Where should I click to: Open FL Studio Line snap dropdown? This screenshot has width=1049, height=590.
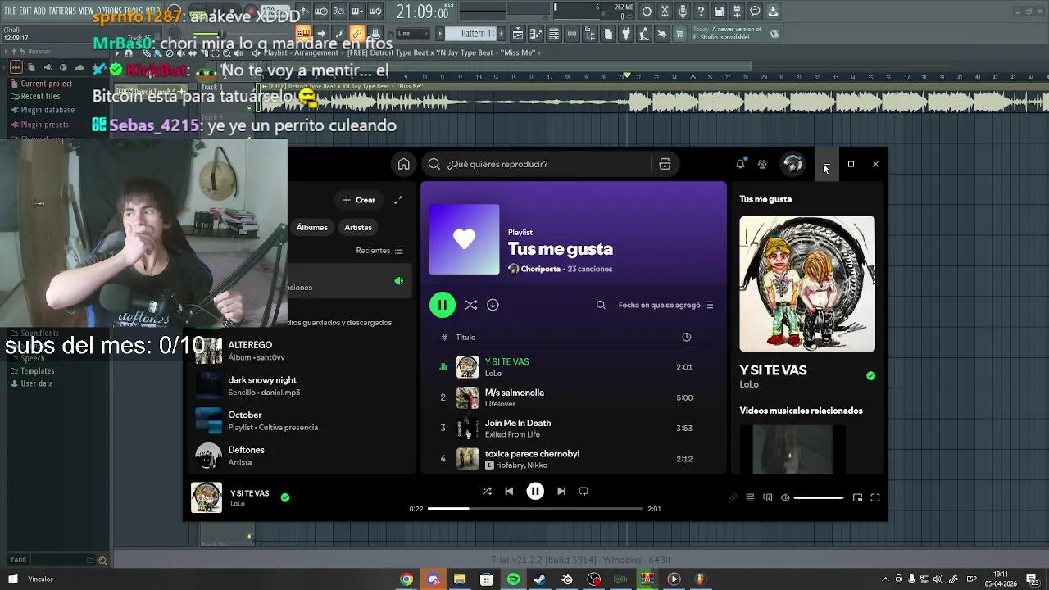pos(412,34)
